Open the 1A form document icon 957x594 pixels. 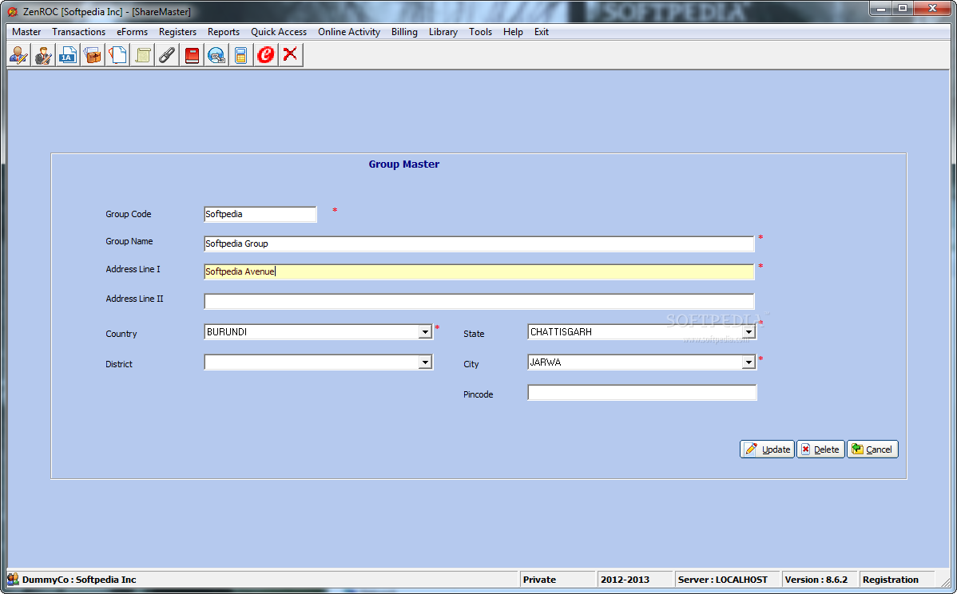[x=68, y=56]
